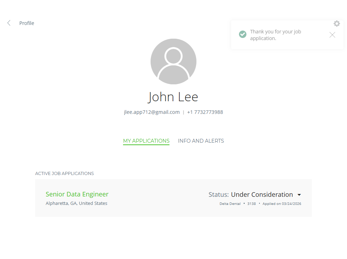
Task: Click the phone number +1 7732773988
Action: (x=205, y=112)
